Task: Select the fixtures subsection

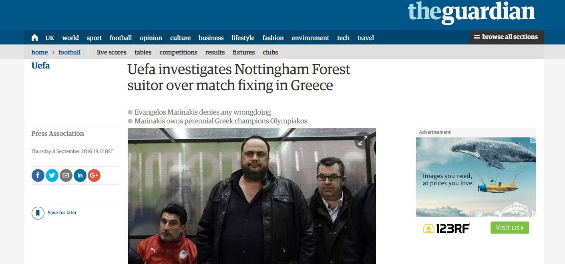Action: [244, 52]
